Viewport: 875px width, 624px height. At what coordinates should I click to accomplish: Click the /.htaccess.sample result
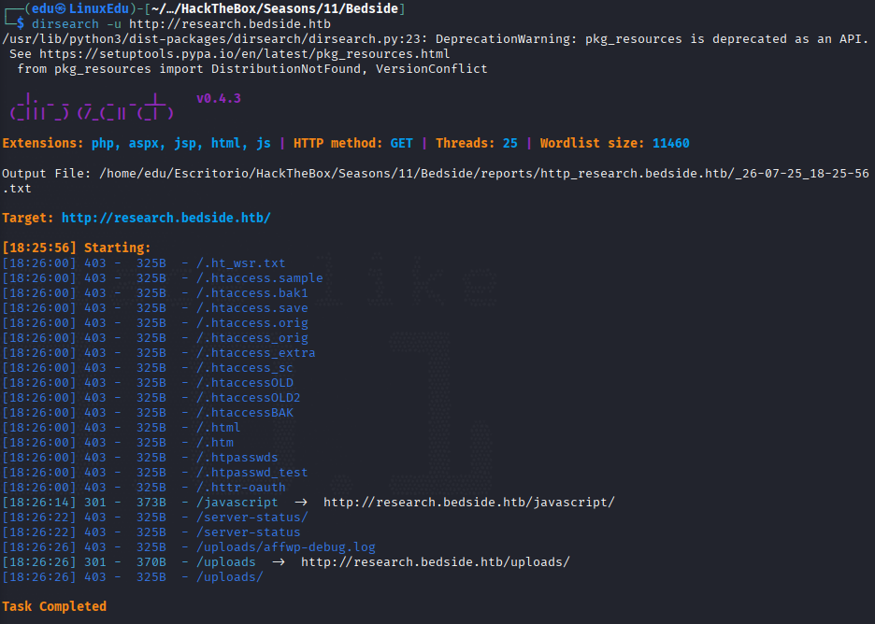[260, 278]
